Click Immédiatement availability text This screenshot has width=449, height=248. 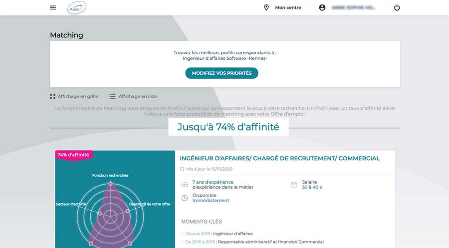[211, 201]
